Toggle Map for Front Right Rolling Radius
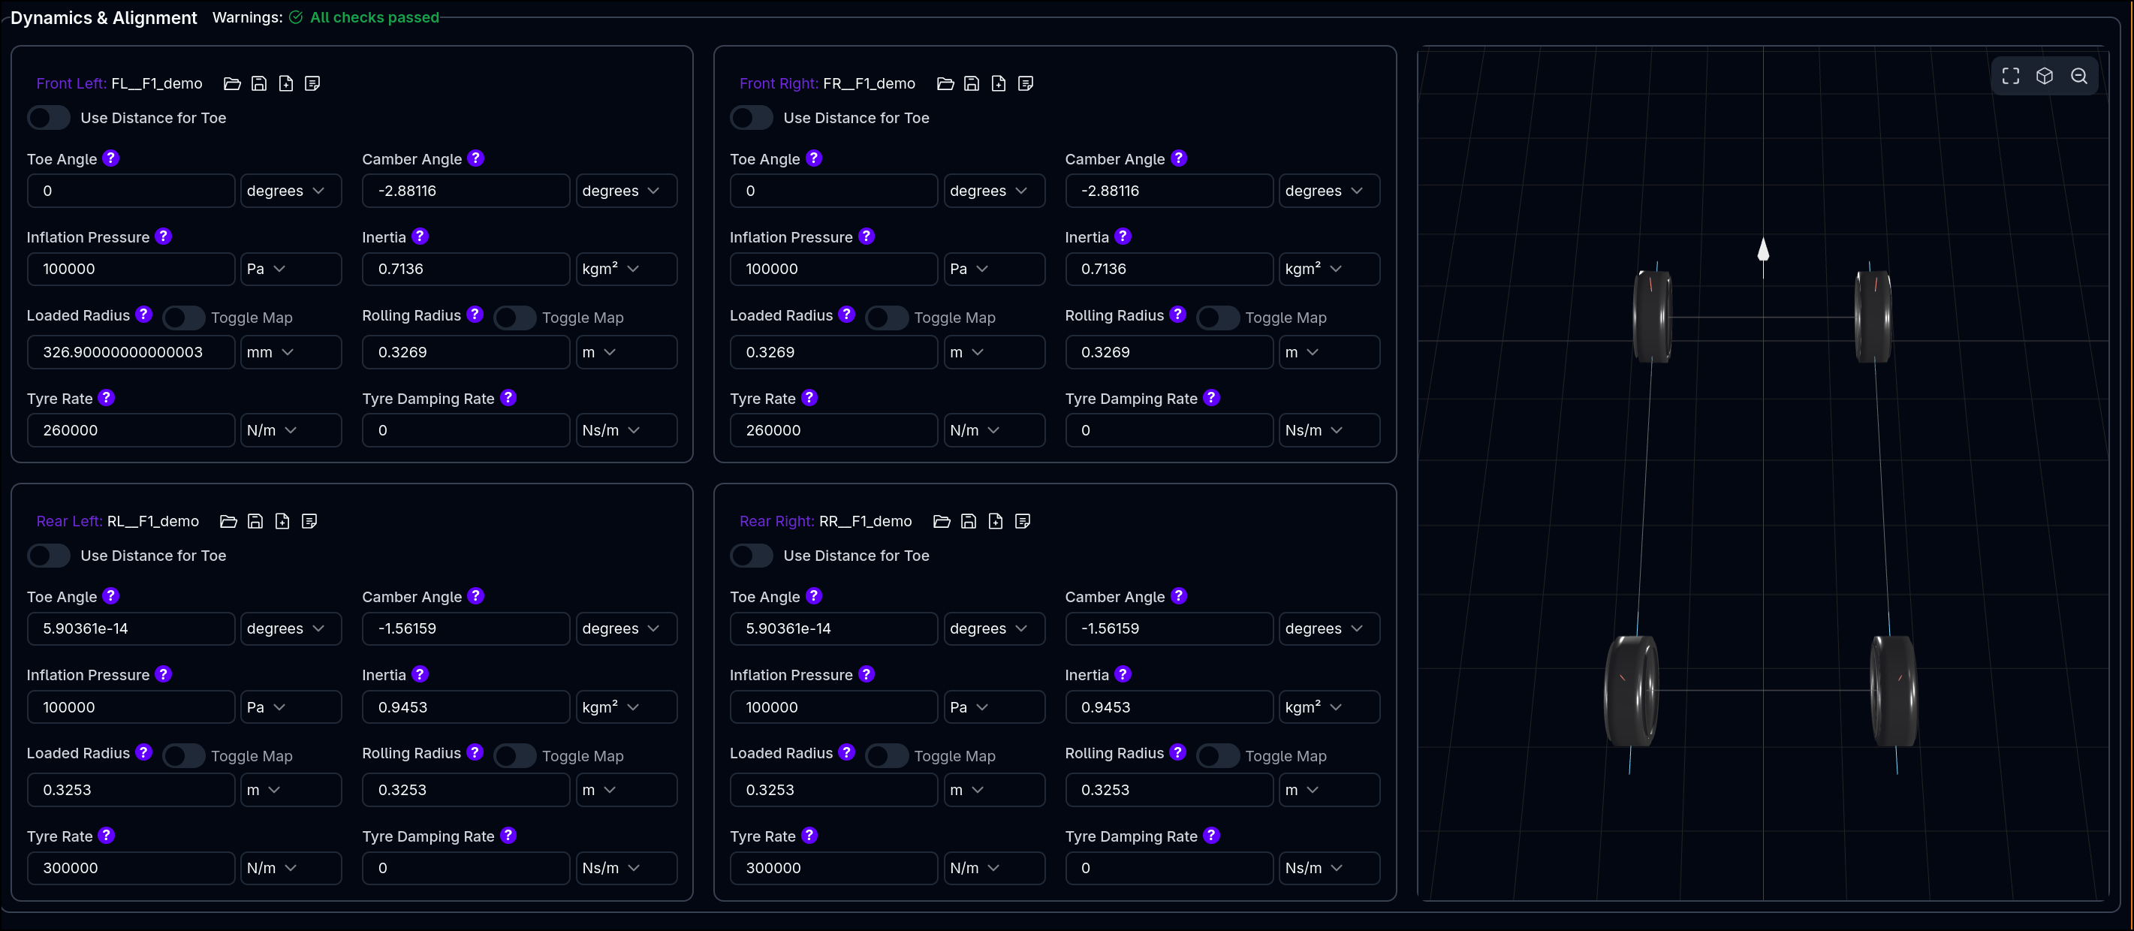 1218,318
